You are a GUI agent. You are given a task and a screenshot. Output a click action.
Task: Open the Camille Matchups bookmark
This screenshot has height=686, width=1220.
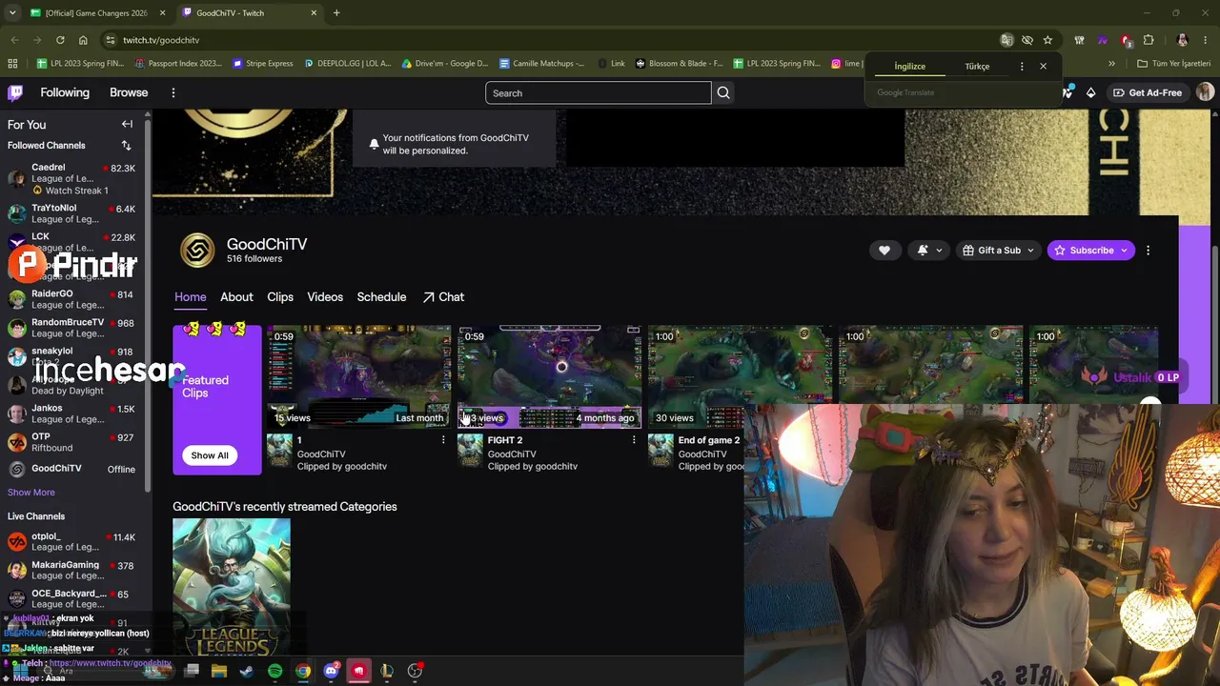(541, 63)
